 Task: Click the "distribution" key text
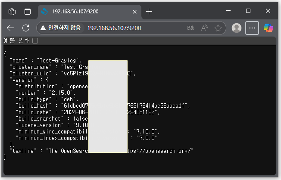tap(37, 86)
